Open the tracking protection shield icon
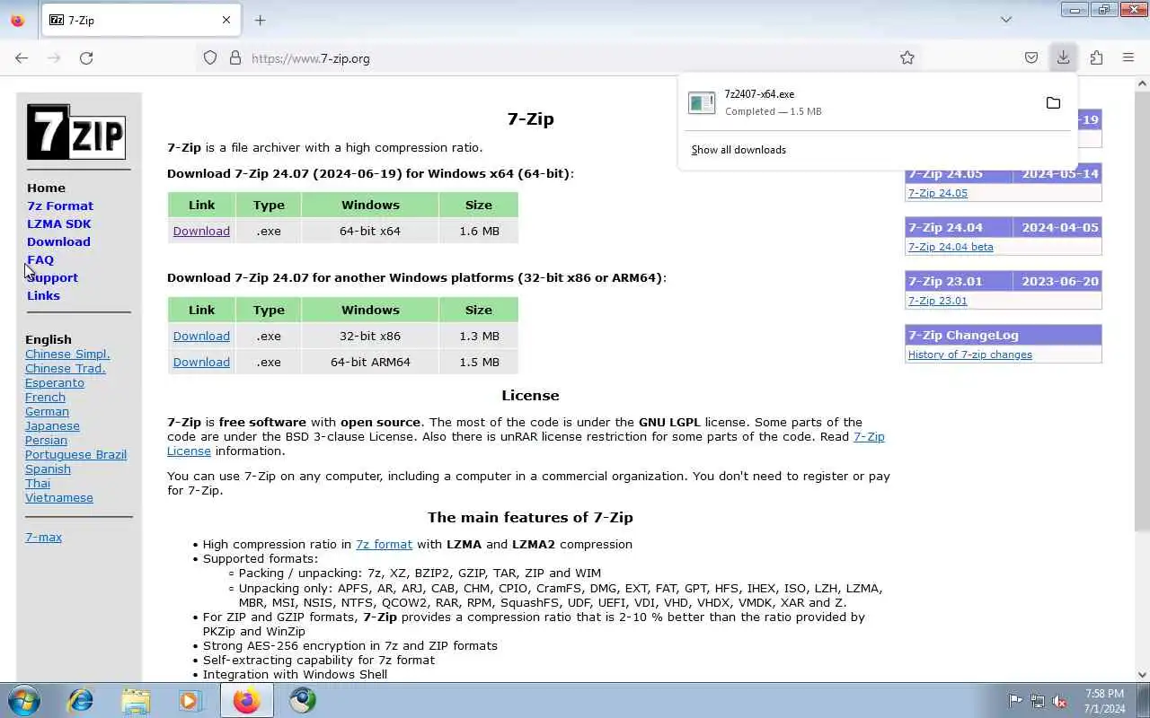 pyautogui.click(x=210, y=58)
